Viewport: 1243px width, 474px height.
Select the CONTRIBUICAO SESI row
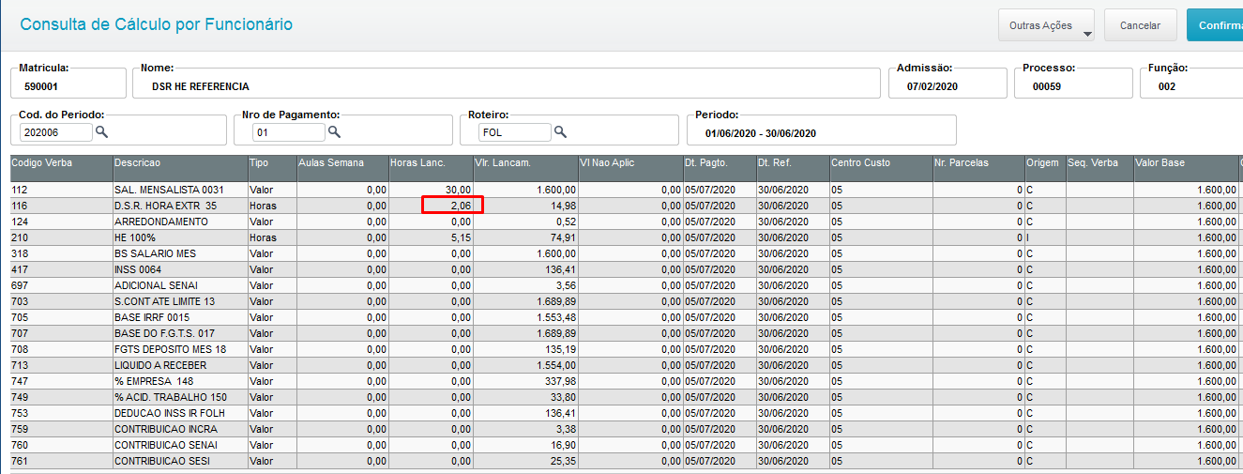click(x=627, y=461)
